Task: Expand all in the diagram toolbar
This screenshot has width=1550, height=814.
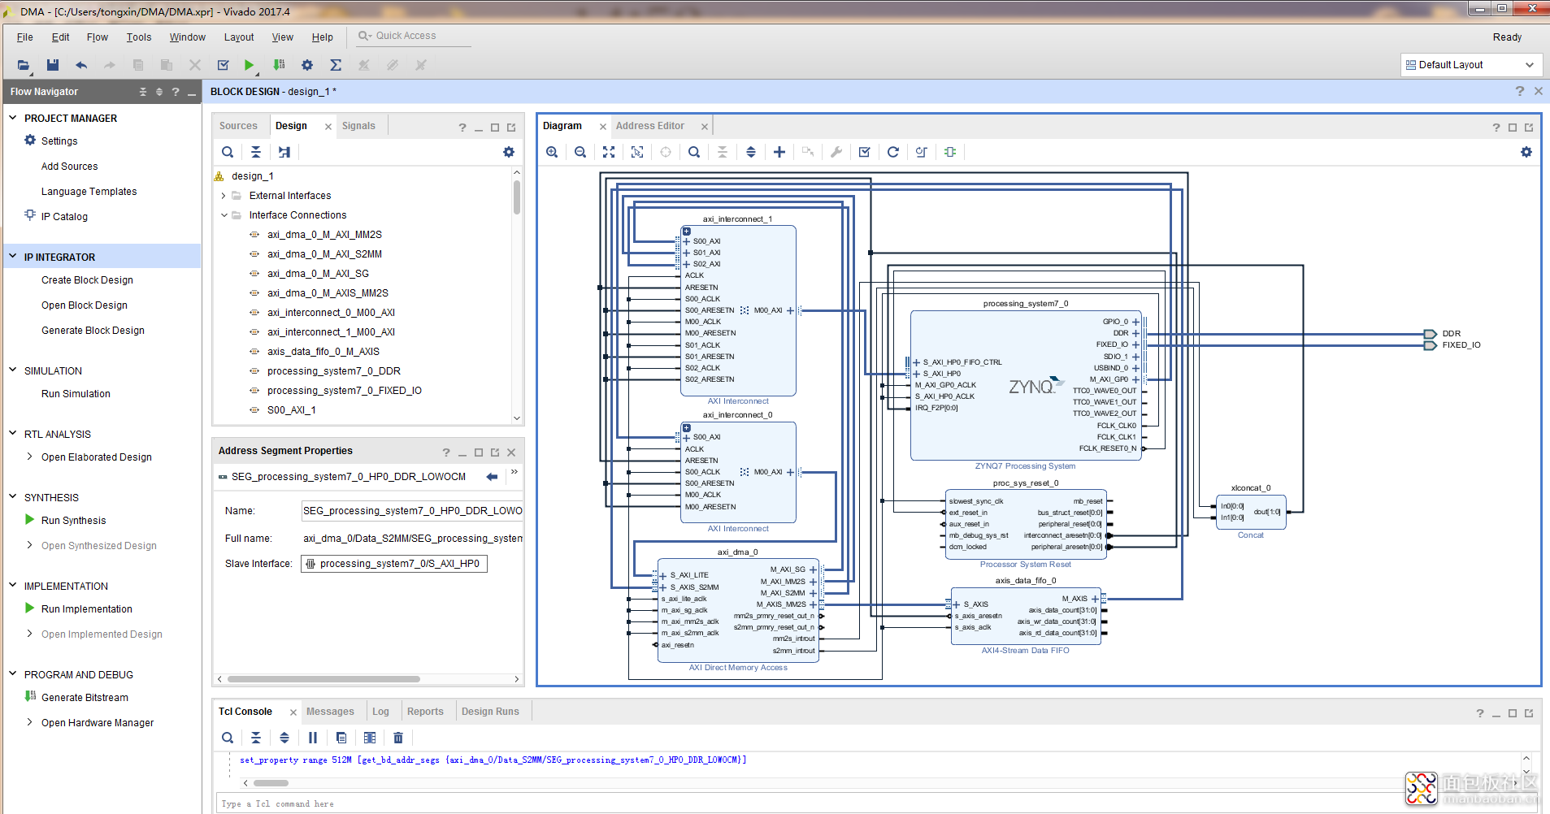Action: 751,152
